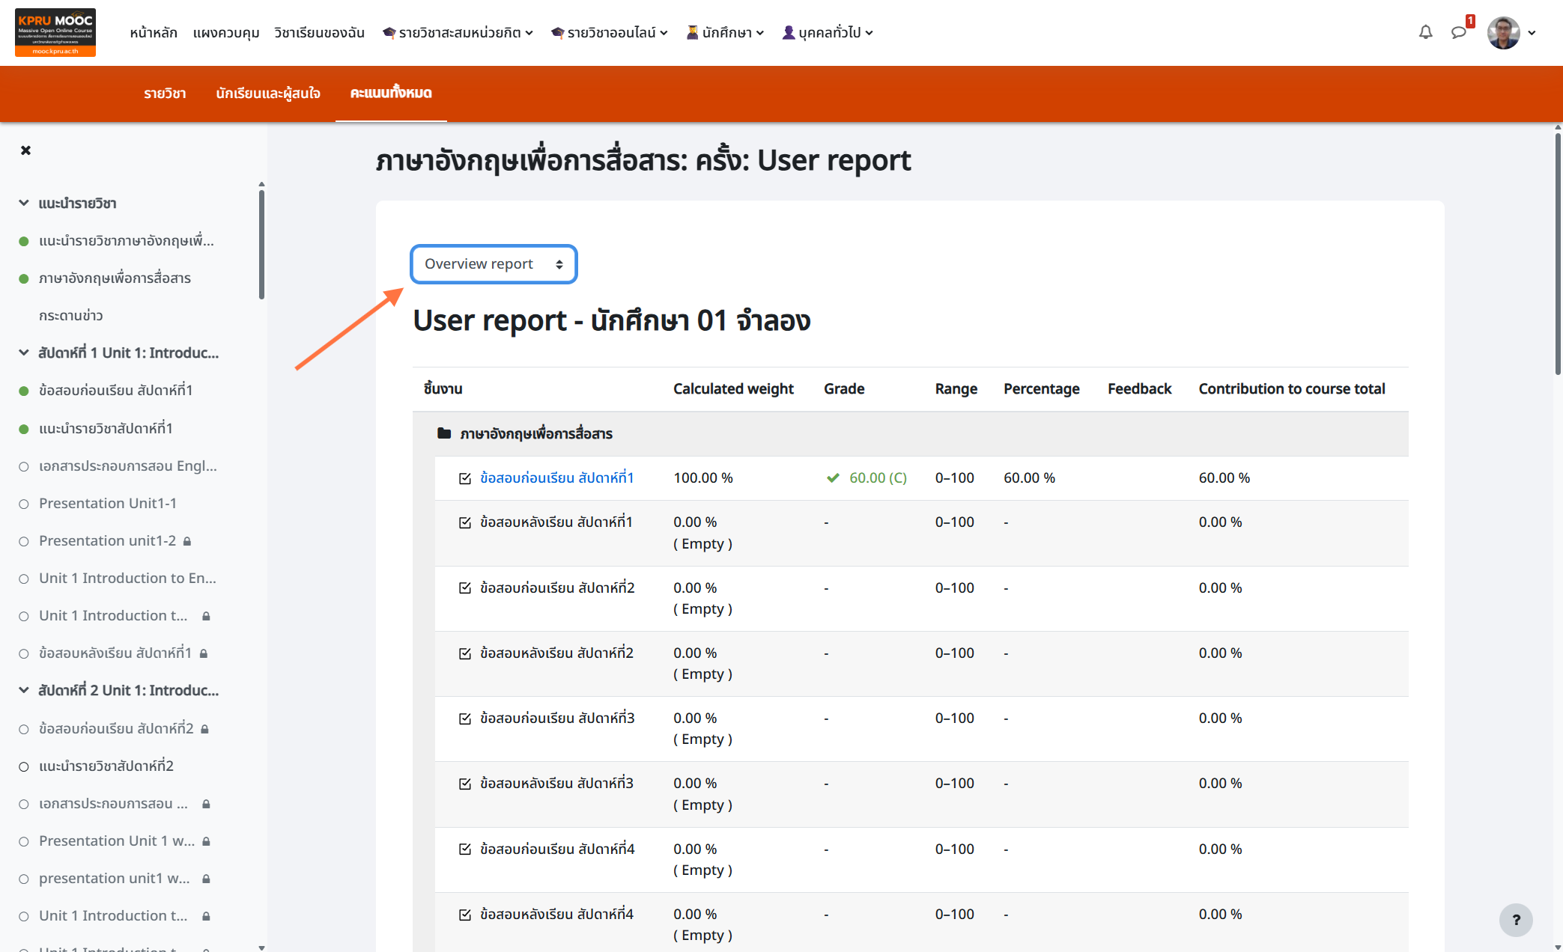Toggle completion circle for Presentation Unit1-1
The width and height of the screenshot is (1563, 952).
[x=24, y=504]
